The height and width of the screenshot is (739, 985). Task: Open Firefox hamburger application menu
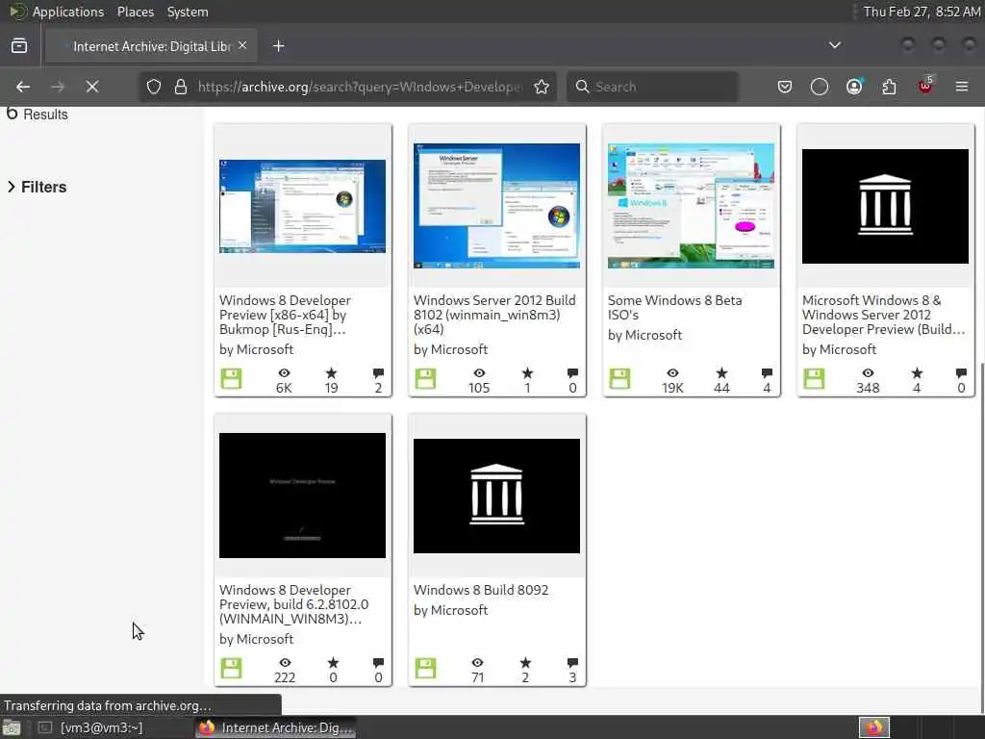point(962,87)
